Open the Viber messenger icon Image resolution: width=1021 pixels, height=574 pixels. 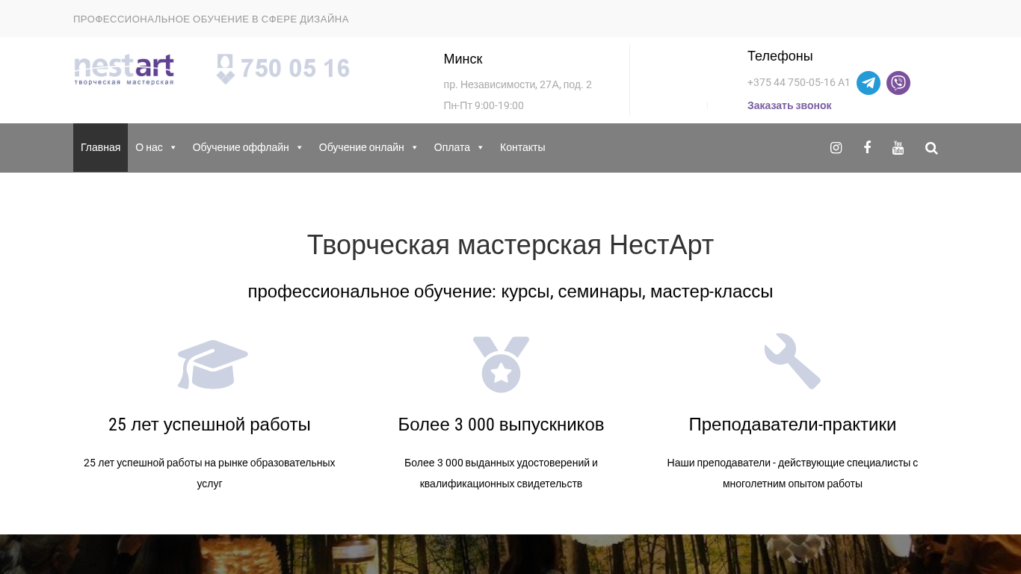pos(898,83)
